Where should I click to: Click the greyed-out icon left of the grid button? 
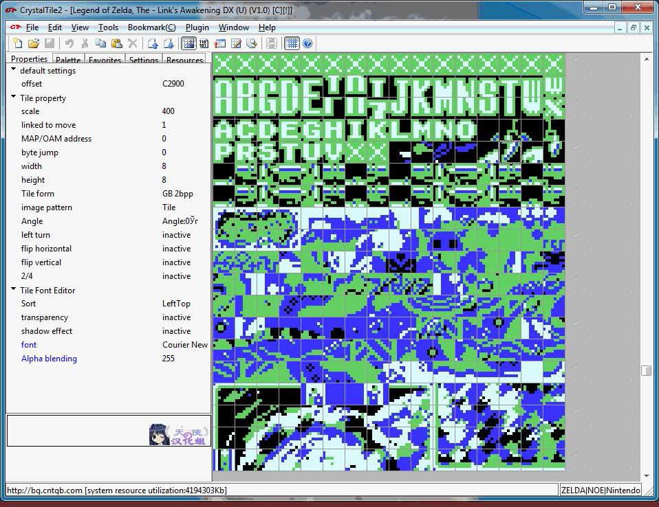[x=272, y=43]
